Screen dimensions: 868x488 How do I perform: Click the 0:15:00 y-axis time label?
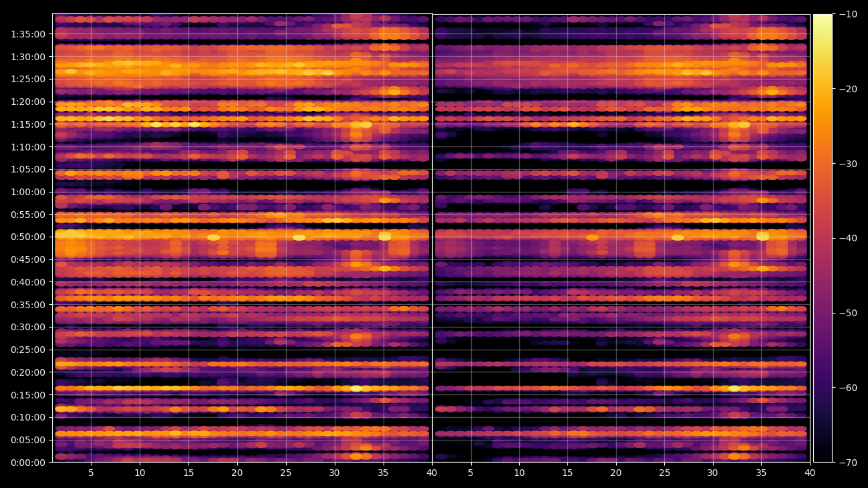coord(28,394)
